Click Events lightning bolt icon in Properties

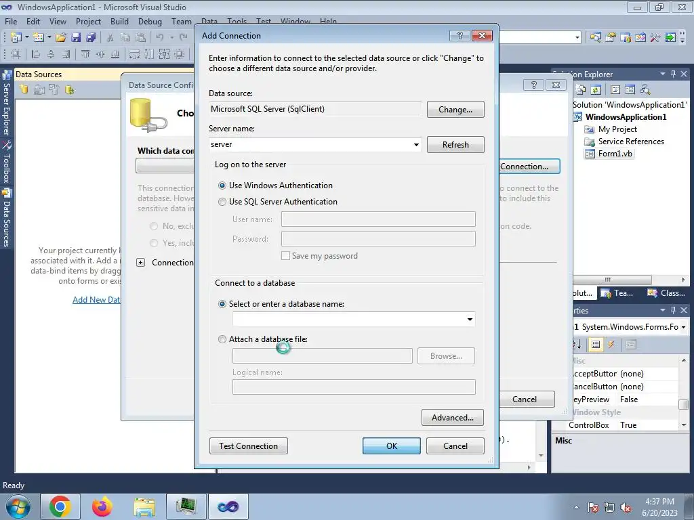[611, 344]
